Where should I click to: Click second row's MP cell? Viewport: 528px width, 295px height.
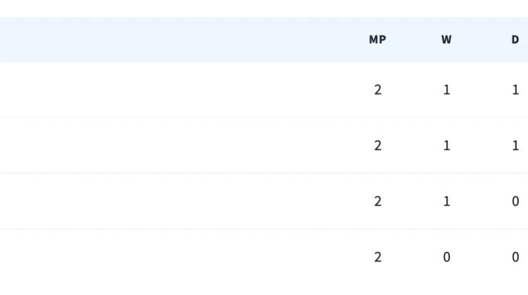point(378,145)
